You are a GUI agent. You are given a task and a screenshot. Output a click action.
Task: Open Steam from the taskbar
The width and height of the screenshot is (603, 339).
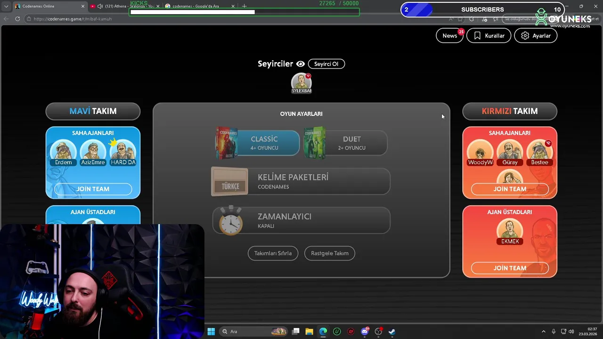(x=392, y=331)
